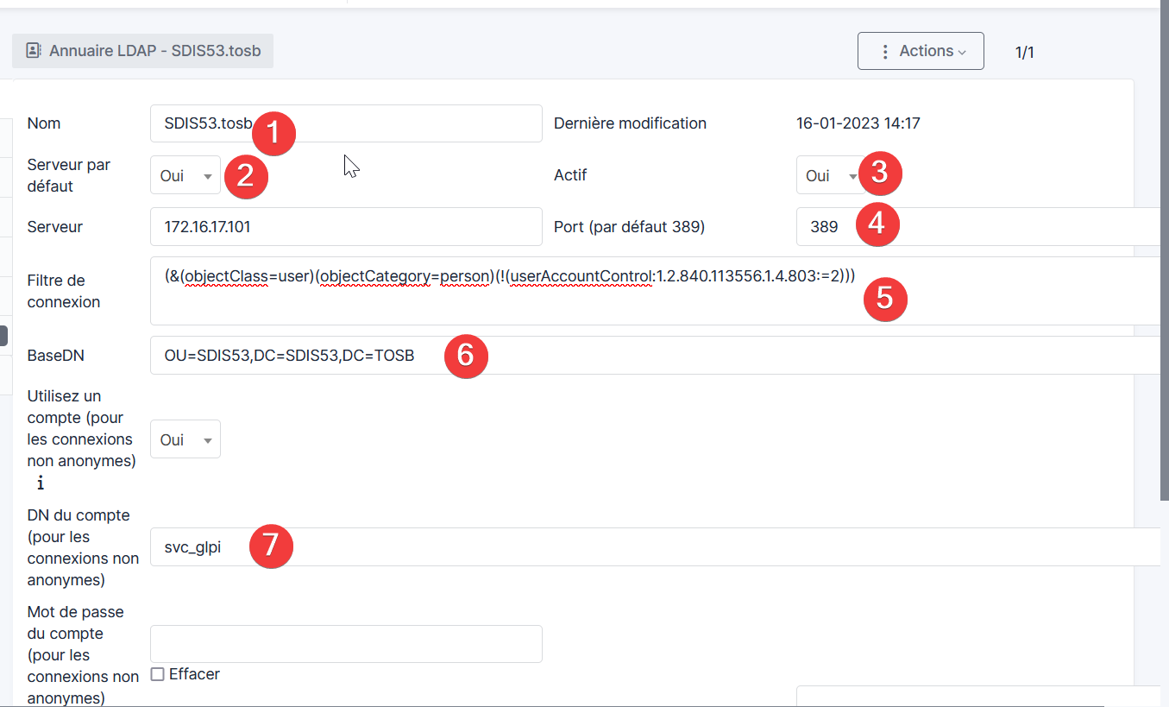This screenshot has height=707, width=1169.
Task: Click the red marker numbered 4
Action: pyautogui.click(x=877, y=224)
